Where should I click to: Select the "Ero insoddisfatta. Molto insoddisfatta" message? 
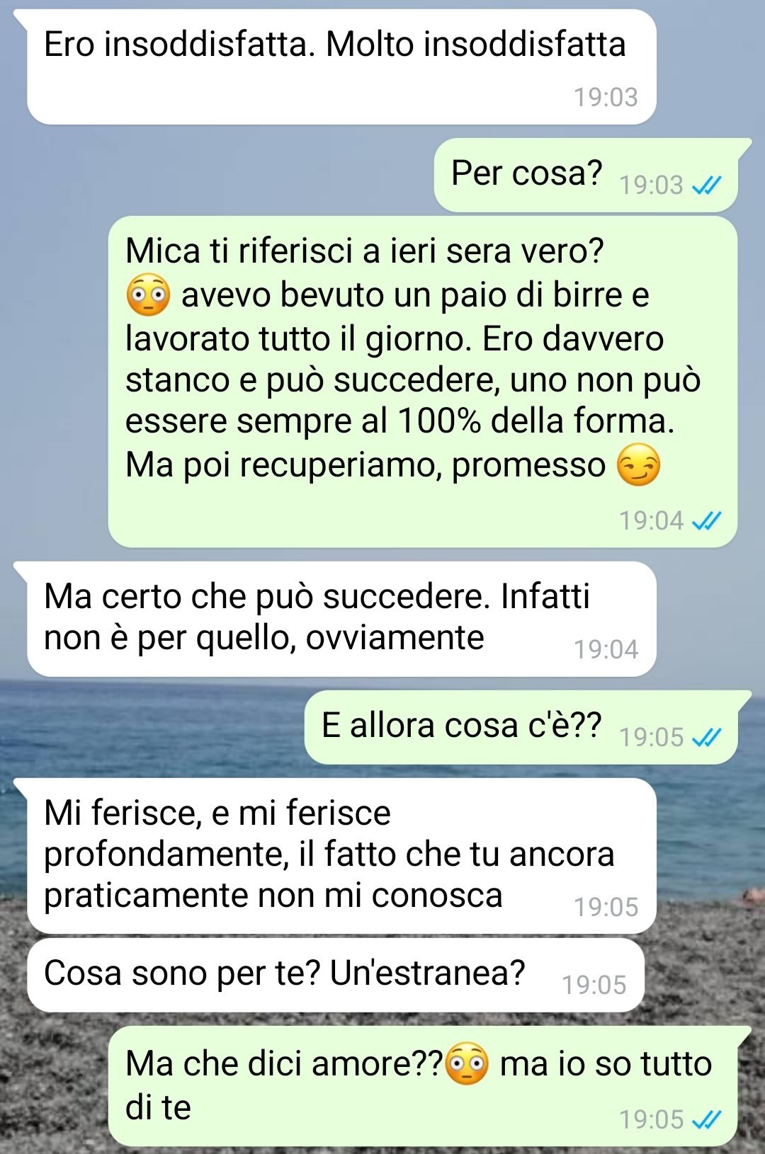pyautogui.click(x=341, y=67)
